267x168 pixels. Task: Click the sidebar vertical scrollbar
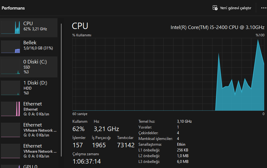[x=61, y=89]
